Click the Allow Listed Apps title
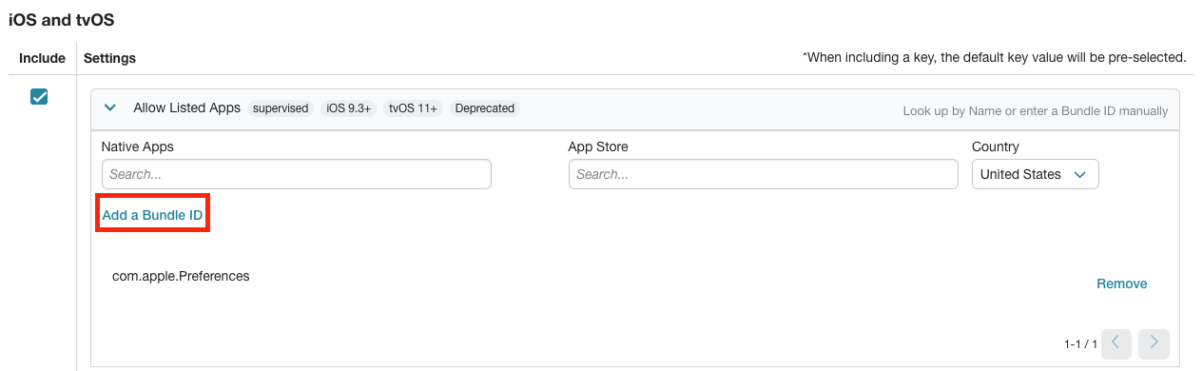 coord(186,107)
